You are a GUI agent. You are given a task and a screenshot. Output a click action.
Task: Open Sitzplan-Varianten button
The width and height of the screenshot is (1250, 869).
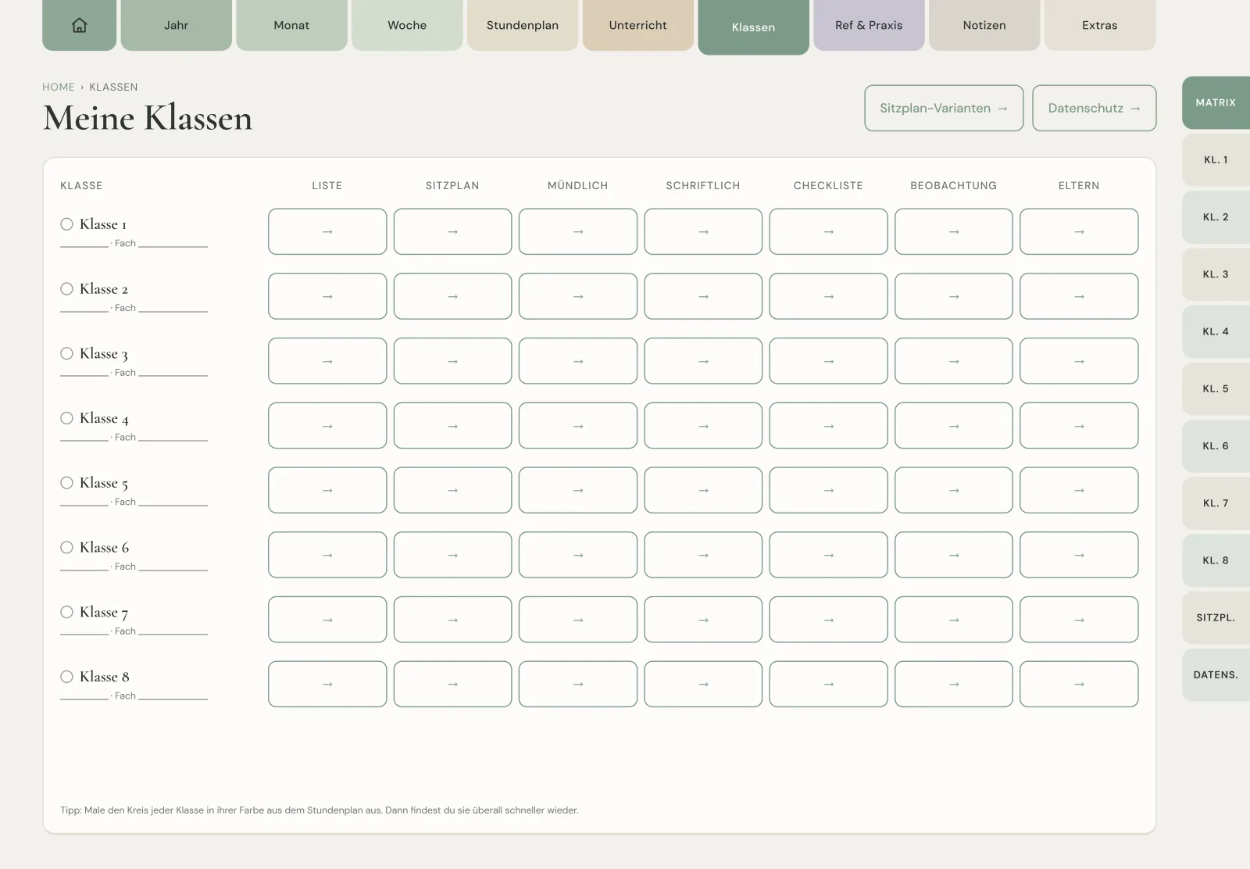click(944, 108)
